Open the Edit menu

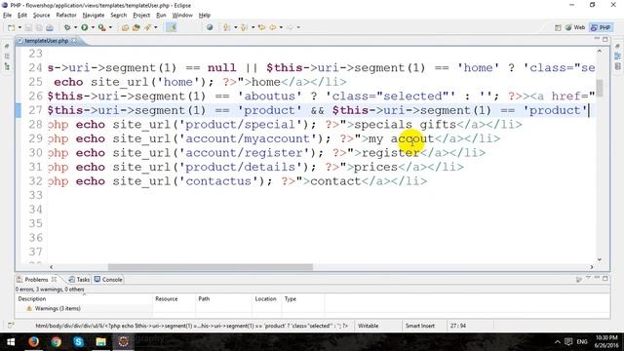tap(22, 16)
